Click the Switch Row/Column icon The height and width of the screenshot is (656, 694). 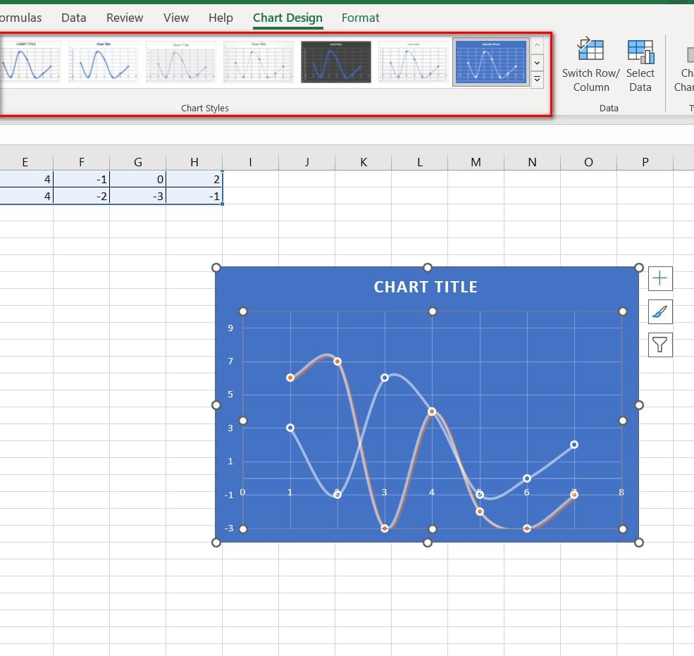point(590,51)
